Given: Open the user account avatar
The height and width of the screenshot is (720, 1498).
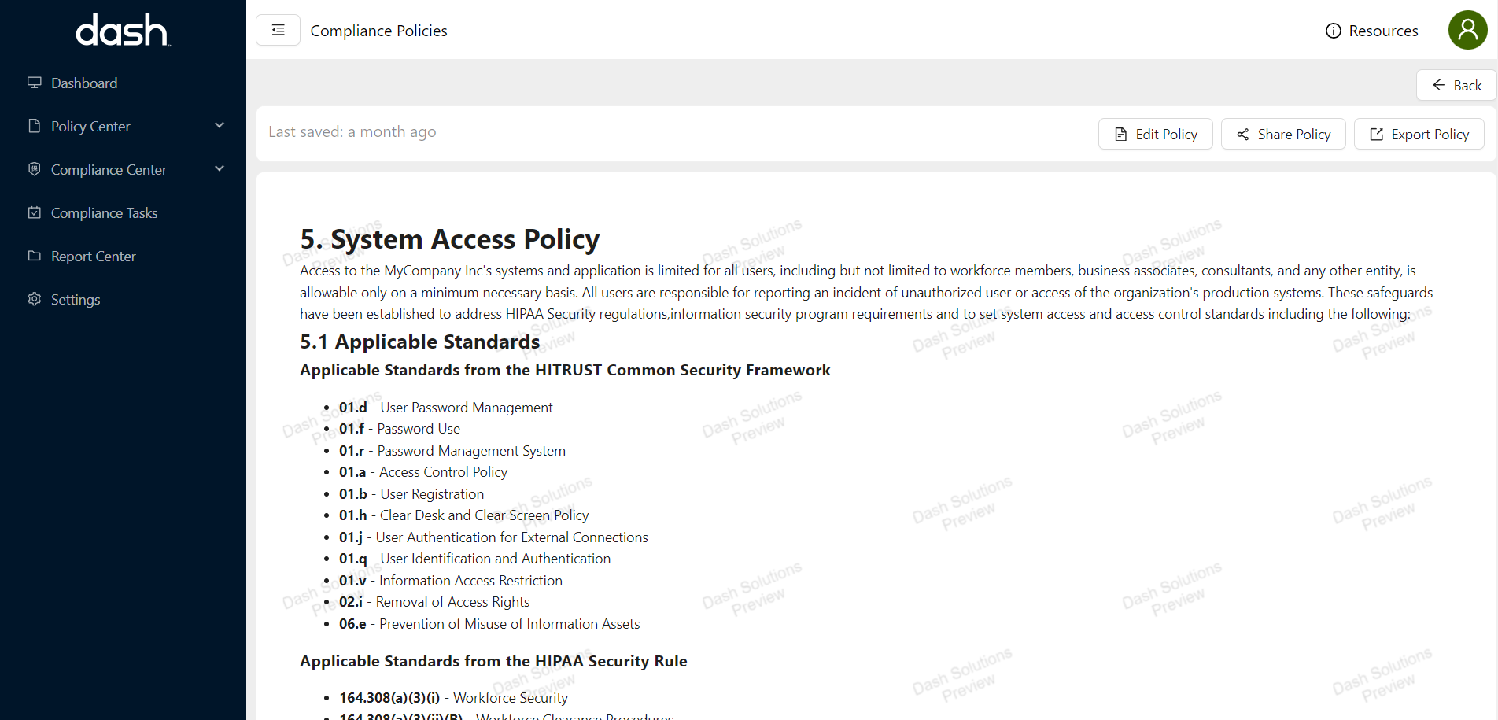Looking at the screenshot, I should pyautogui.click(x=1467, y=30).
